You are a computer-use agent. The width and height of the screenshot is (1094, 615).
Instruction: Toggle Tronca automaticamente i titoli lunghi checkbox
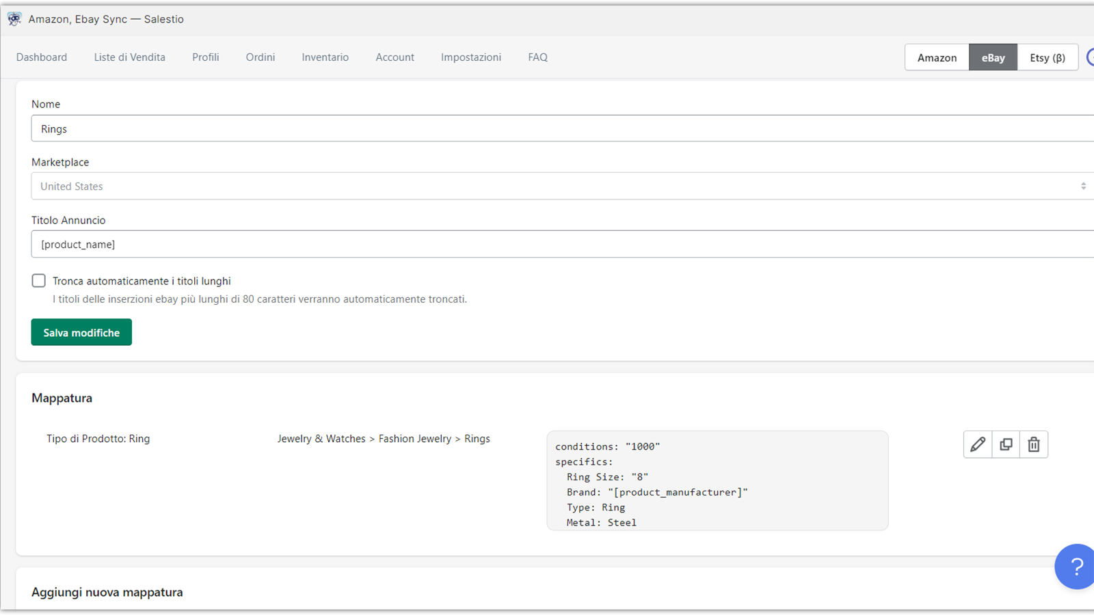point(39,281)
